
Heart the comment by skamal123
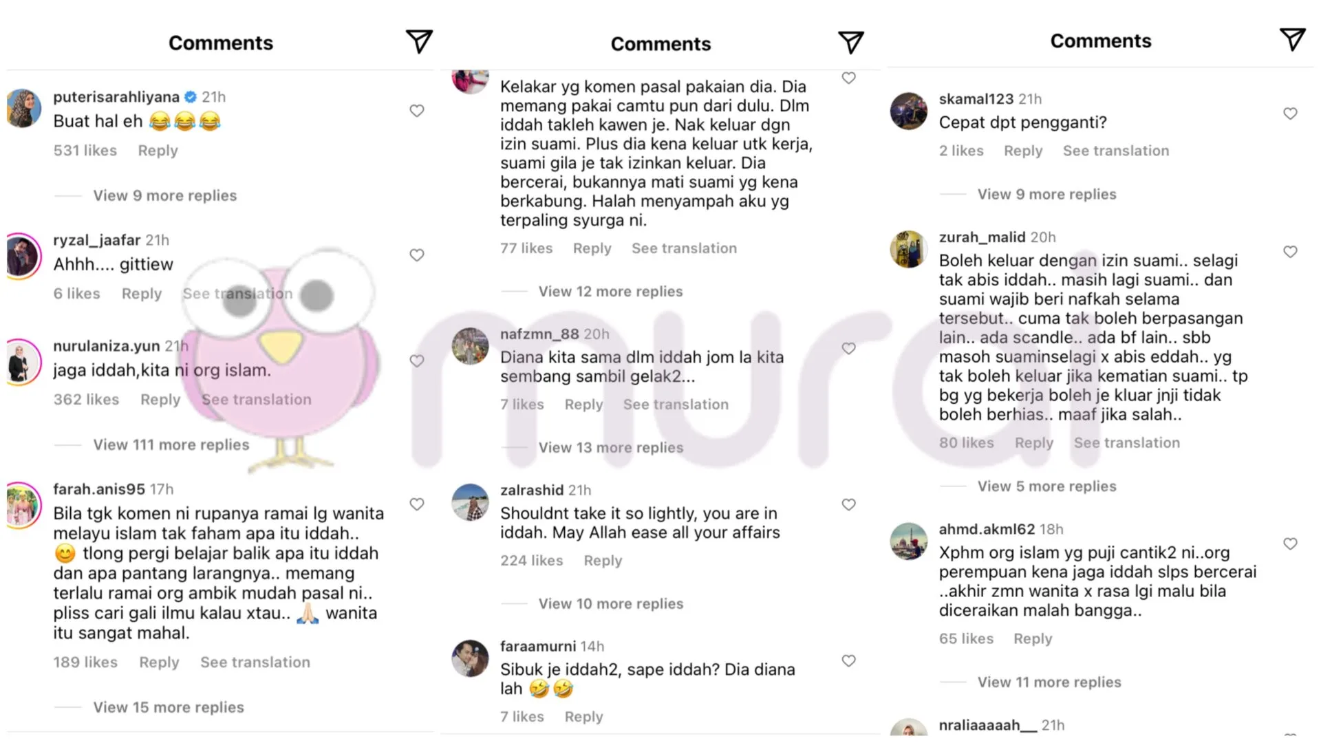pos(1290,114)
